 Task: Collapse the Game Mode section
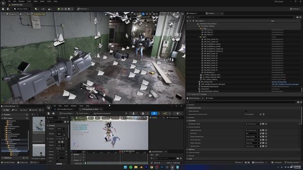(187, 121)
